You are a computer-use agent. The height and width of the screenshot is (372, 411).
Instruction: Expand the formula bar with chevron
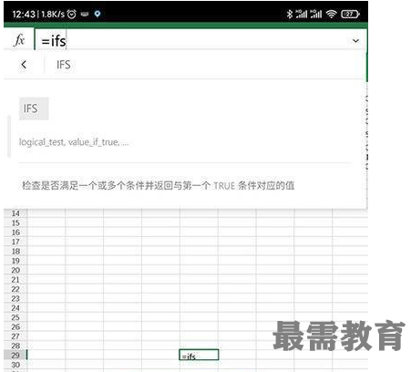[355, 40]
